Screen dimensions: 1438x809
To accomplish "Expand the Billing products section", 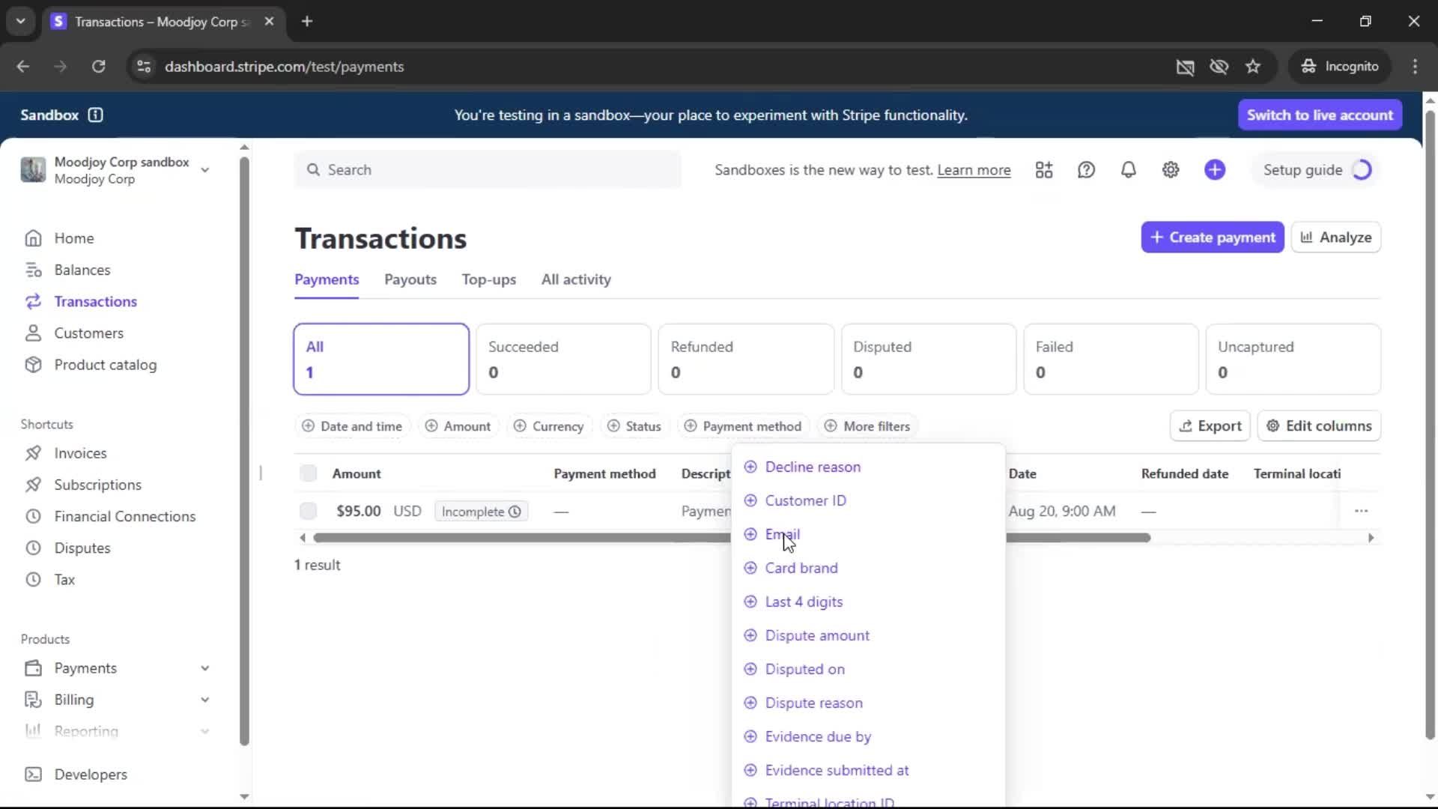I will 204,700.
